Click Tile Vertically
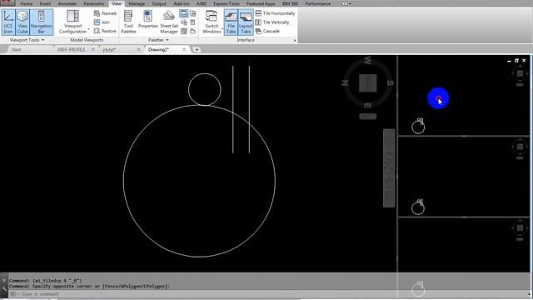This screenshot has width=533, height=300. click(272, 22)
